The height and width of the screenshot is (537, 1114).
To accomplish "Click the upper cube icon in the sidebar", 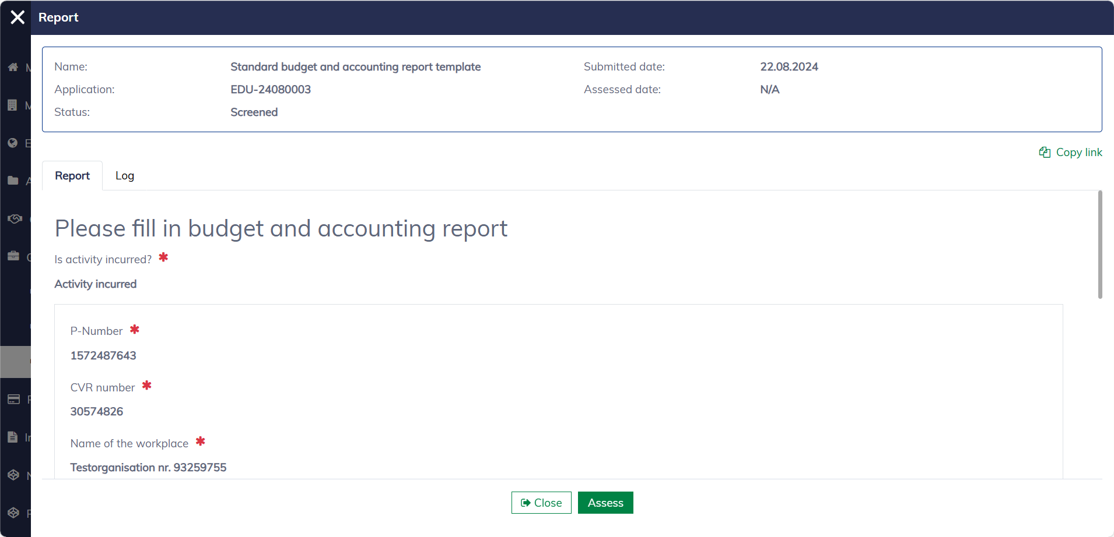I will coord(13,475).
